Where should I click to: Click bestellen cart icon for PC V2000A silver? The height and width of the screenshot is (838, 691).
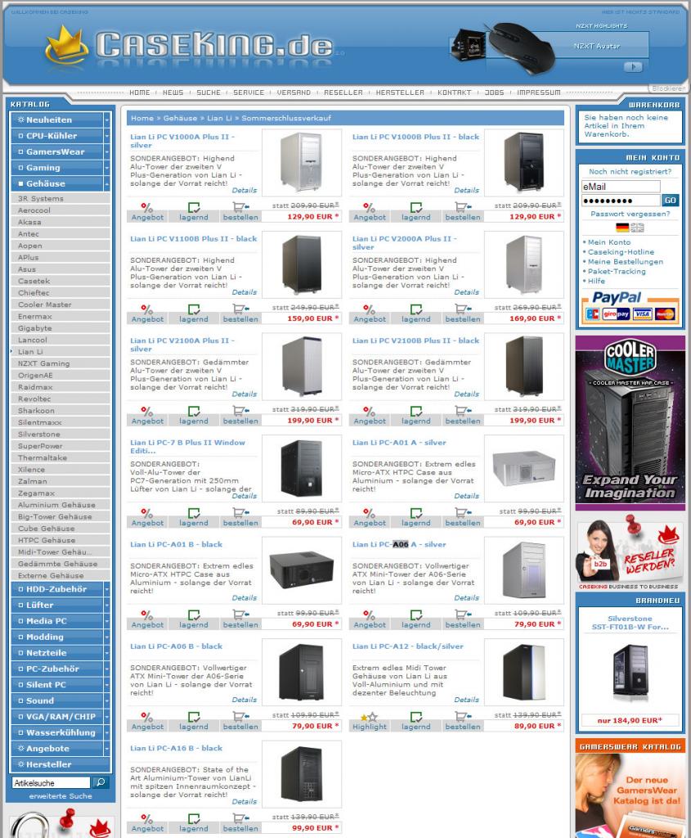pyautogui.click(x=463, y=309)
